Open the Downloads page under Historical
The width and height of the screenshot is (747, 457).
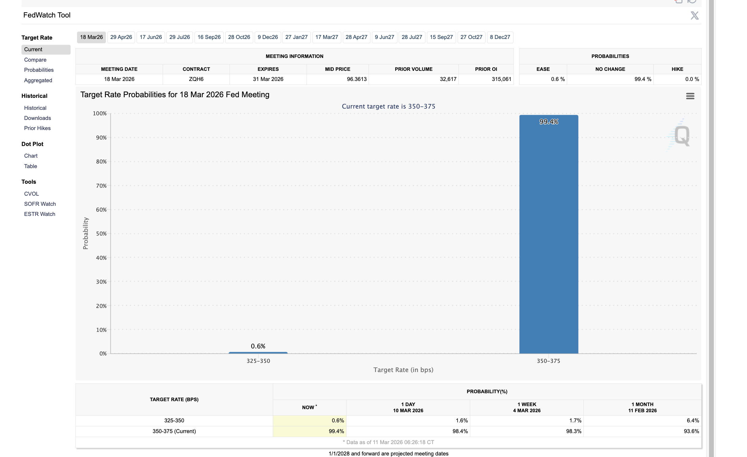(x=37, y=118)
